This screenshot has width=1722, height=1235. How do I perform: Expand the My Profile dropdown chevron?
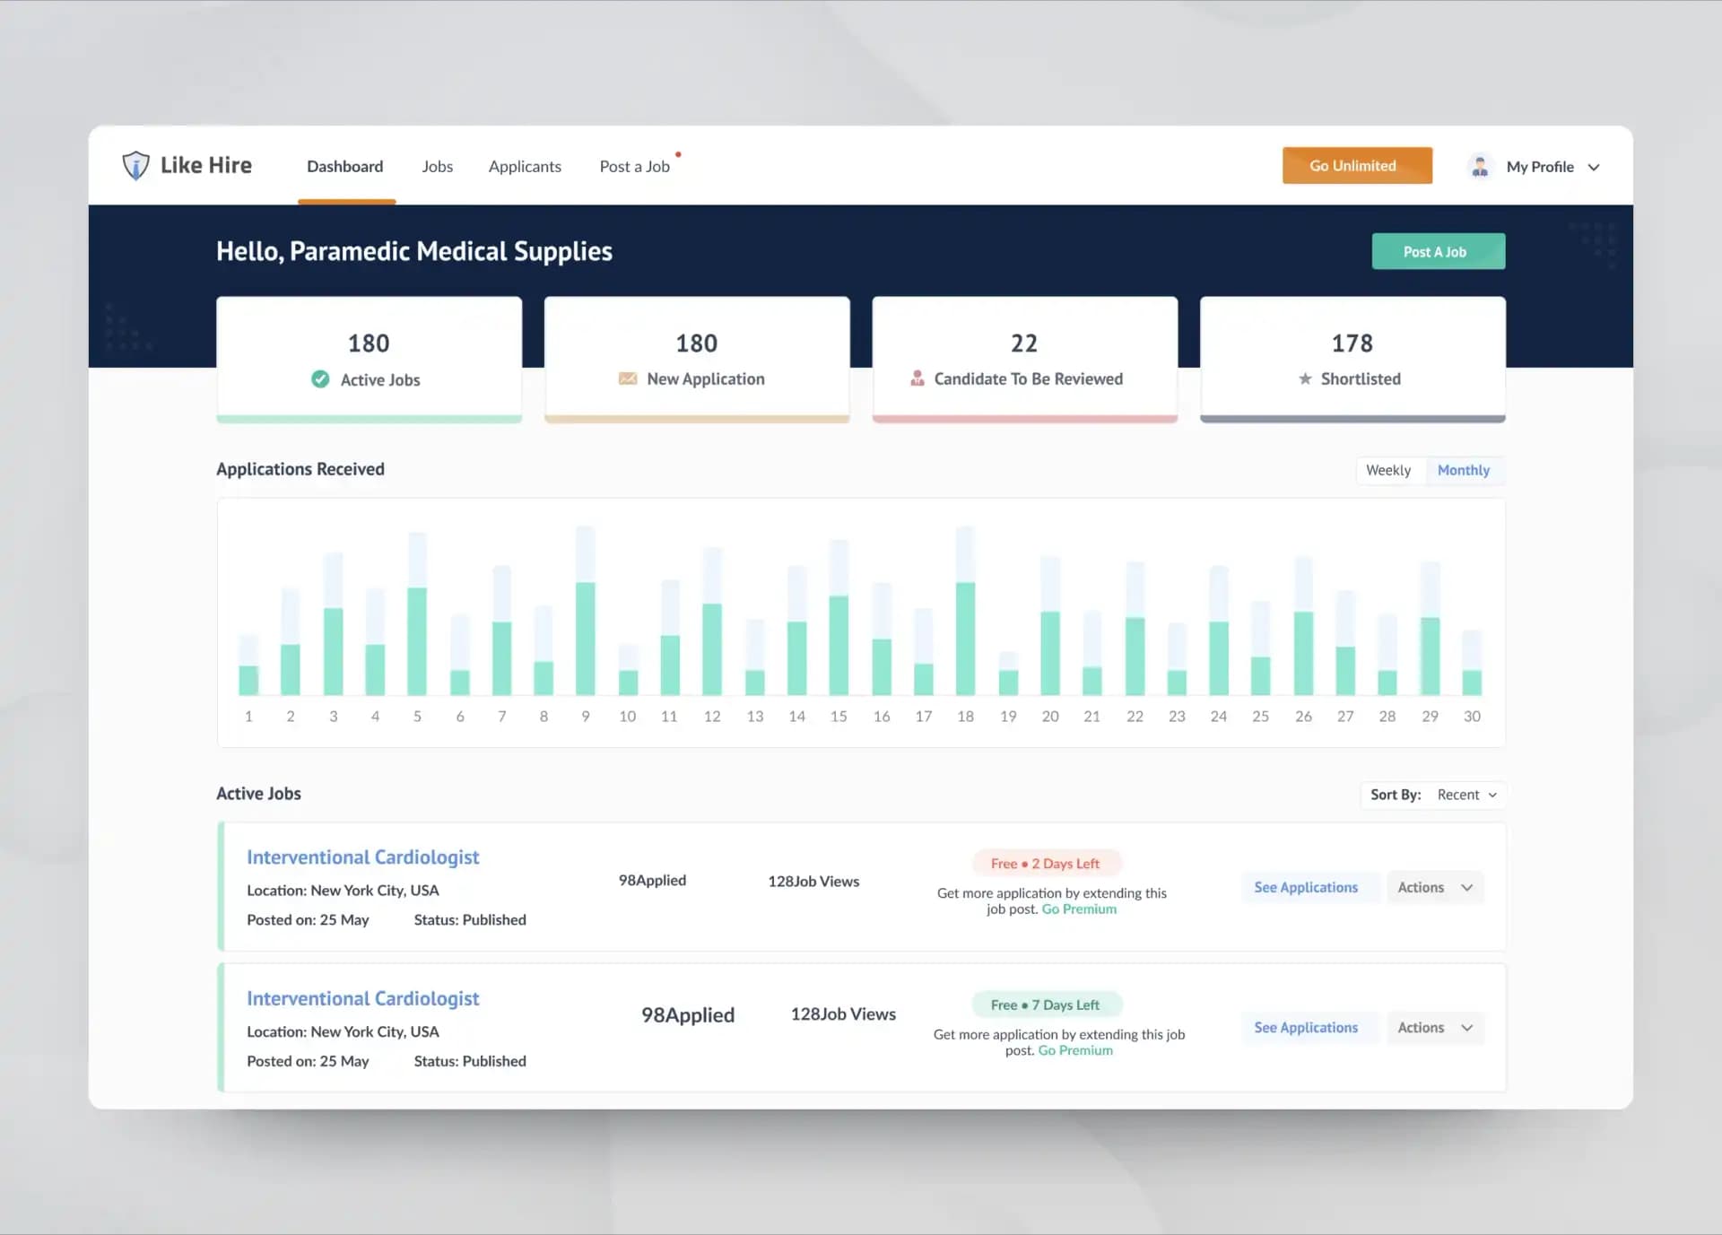pos(1594,168)
